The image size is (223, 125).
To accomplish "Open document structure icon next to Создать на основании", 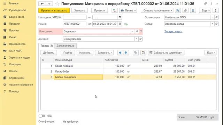I will pyautogui.click(x=178, y=10).
